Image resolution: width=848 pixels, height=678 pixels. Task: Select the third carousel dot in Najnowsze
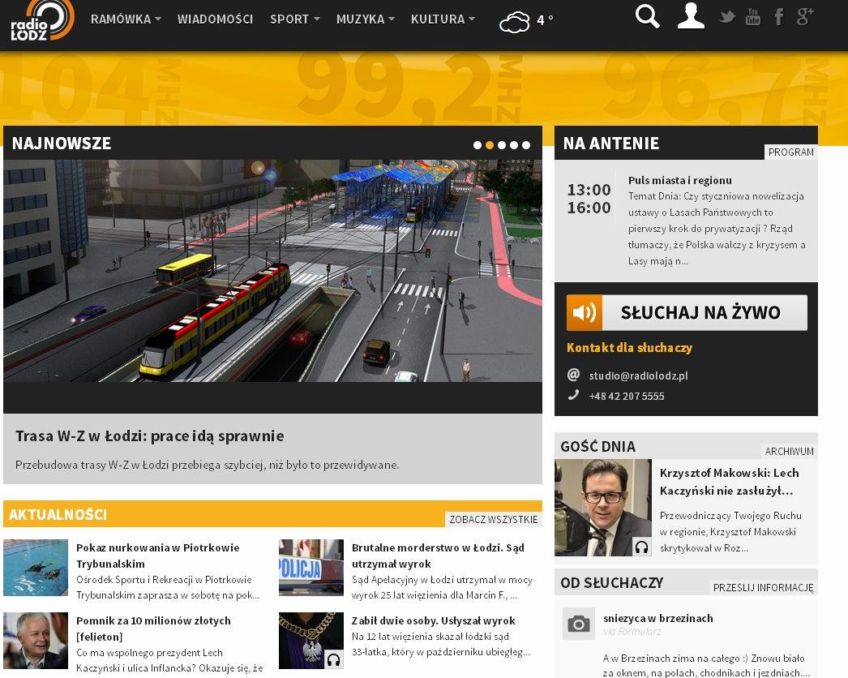(x=502, y=145)
